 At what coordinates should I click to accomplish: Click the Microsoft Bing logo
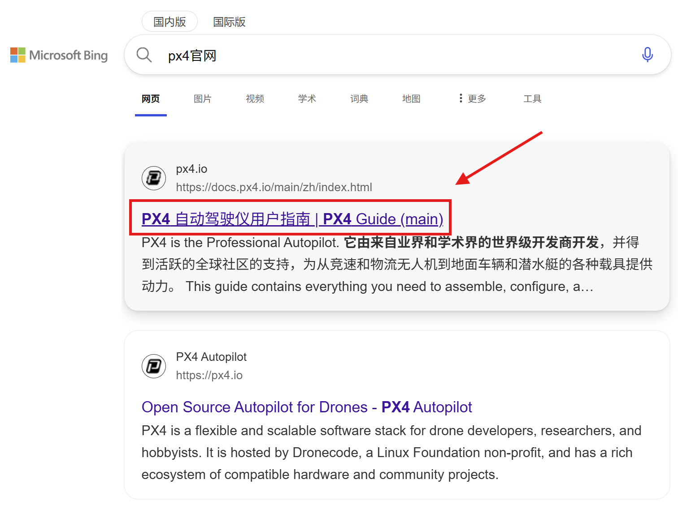pos(59,55)
